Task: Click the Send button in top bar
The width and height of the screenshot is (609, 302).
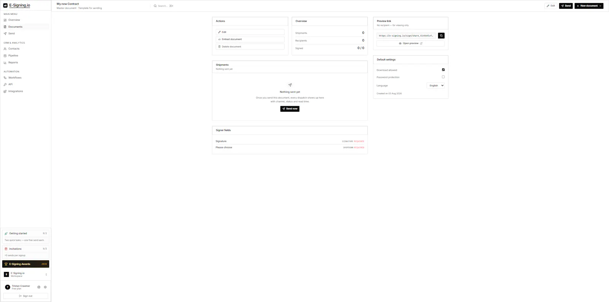Action: pyautogui.click(x=566, y=6)
